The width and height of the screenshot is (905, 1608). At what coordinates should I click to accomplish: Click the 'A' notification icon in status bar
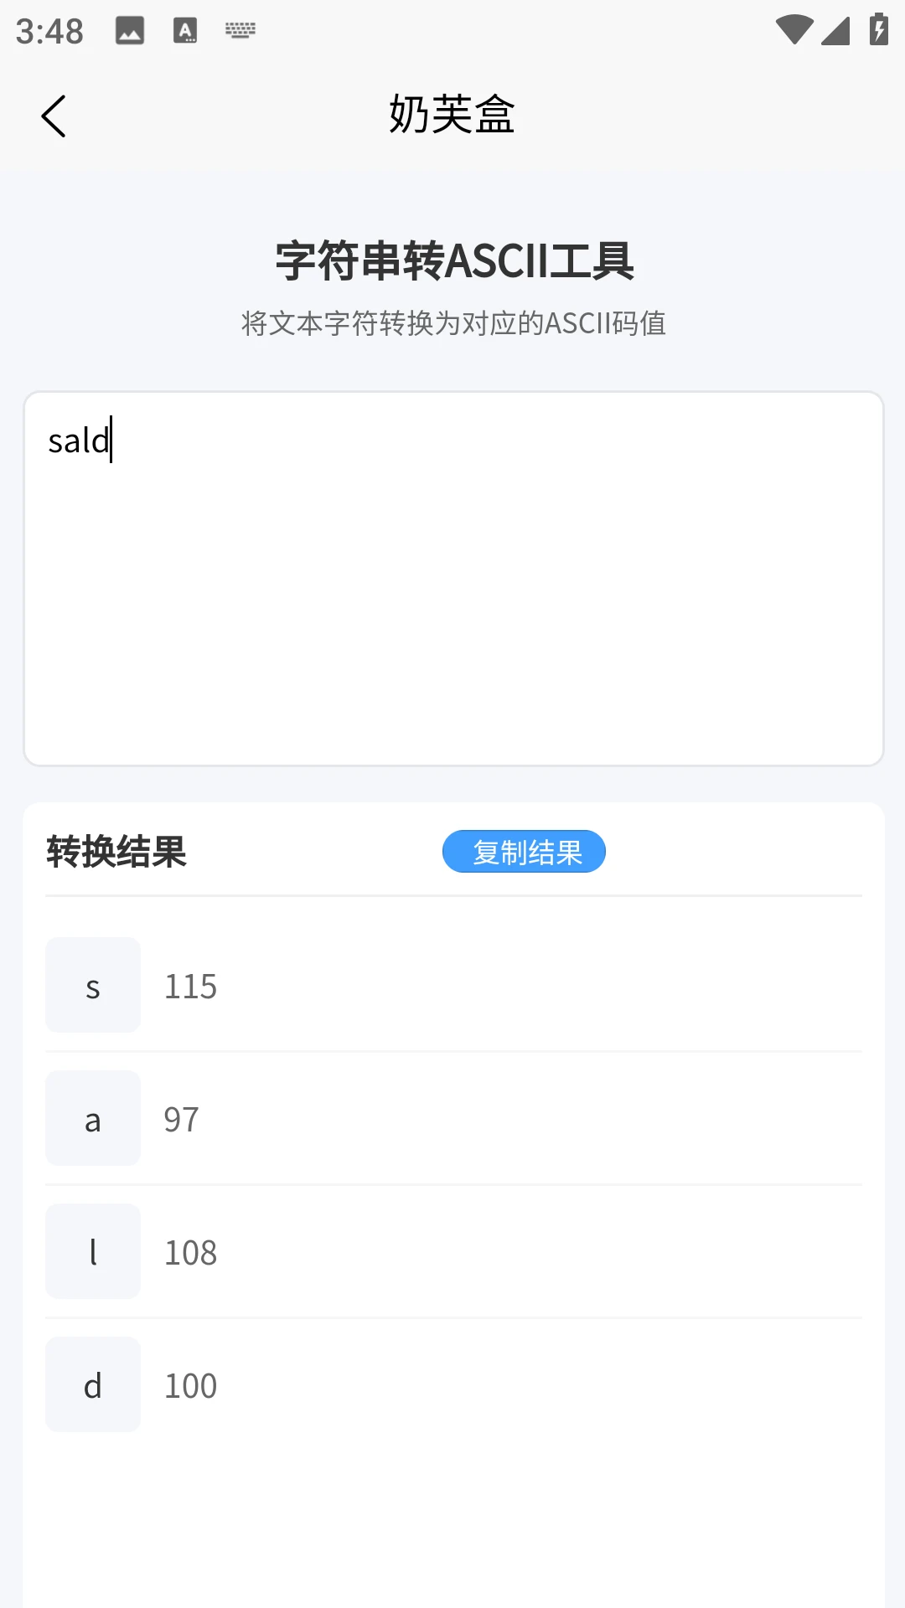(x=186, y=32)
